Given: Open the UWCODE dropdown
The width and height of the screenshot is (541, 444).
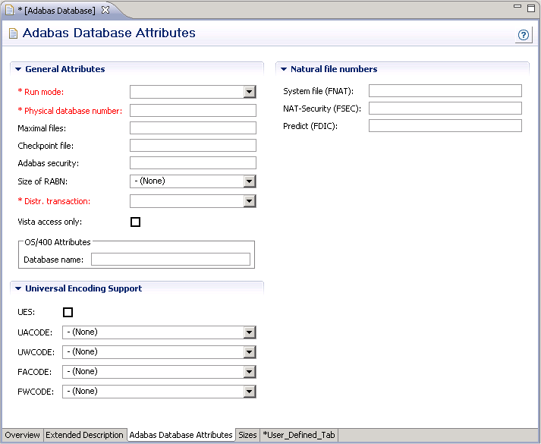Looking at the screenshot, I should click(249, 352).
